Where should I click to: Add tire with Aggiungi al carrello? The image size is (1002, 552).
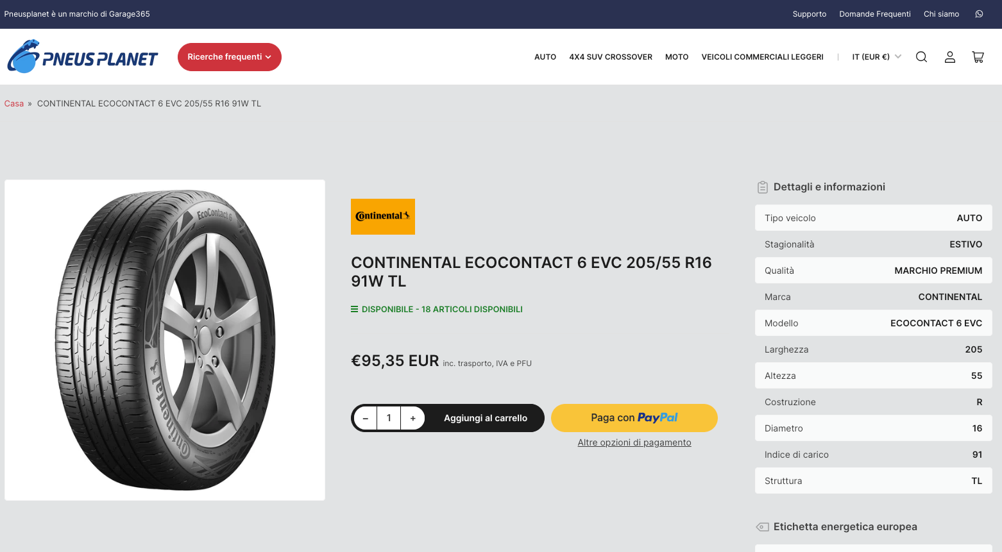click(x=486, y=418)
